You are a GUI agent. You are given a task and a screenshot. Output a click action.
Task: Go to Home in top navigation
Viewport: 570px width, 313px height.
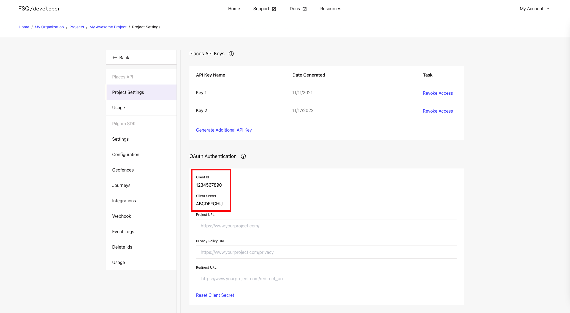234,9
